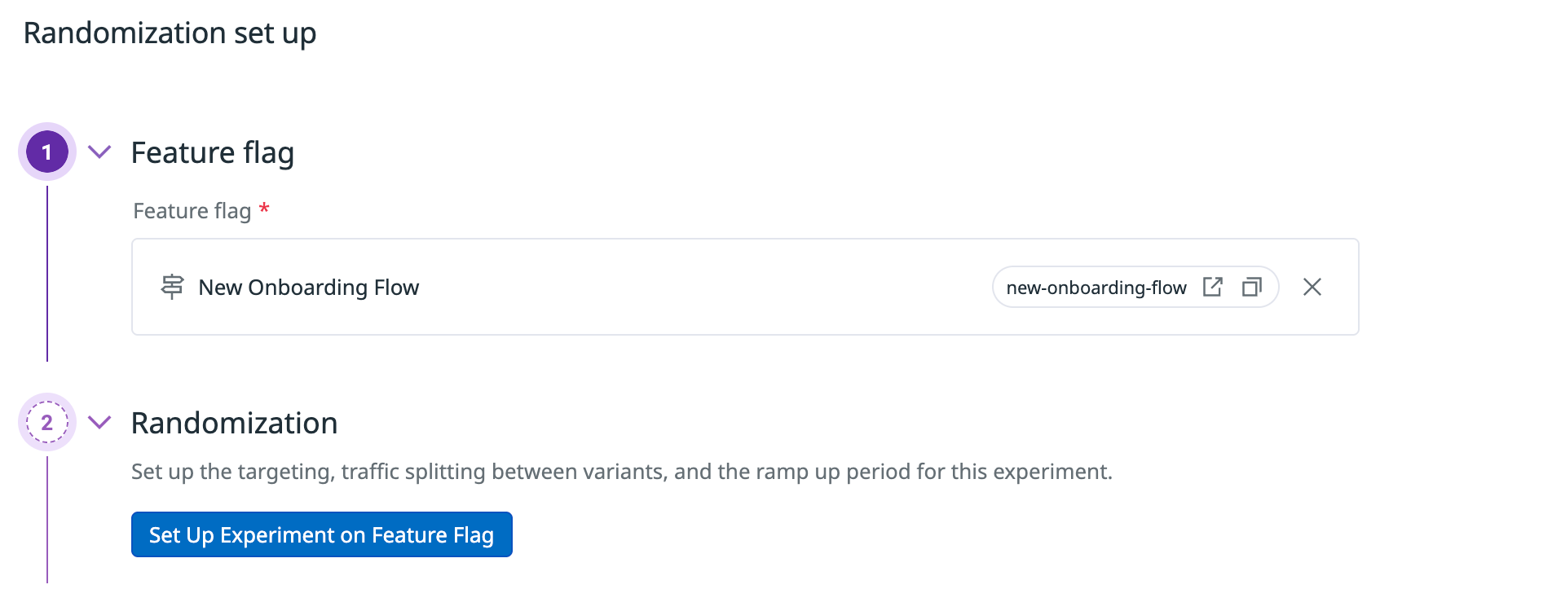Copy the new-onboarding-flow flag key
This screenshot has height=611, width=1552.
pyautogui.click(x=1251, y=287)
